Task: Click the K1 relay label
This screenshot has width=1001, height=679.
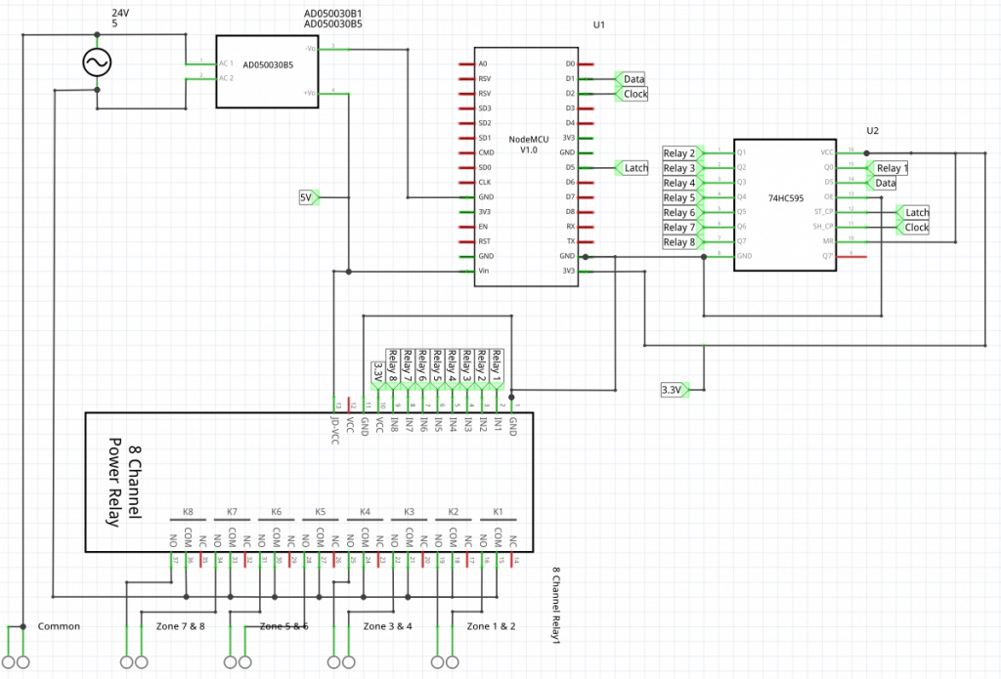Action: pos(498,513)
